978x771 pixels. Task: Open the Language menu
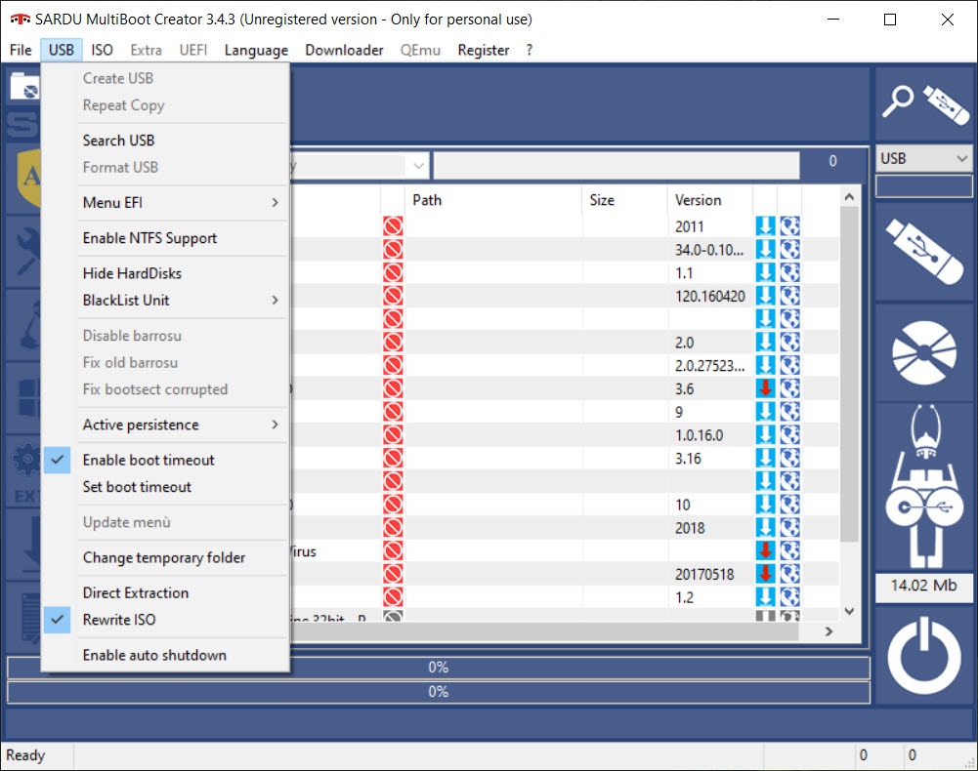tap(256, 50)
